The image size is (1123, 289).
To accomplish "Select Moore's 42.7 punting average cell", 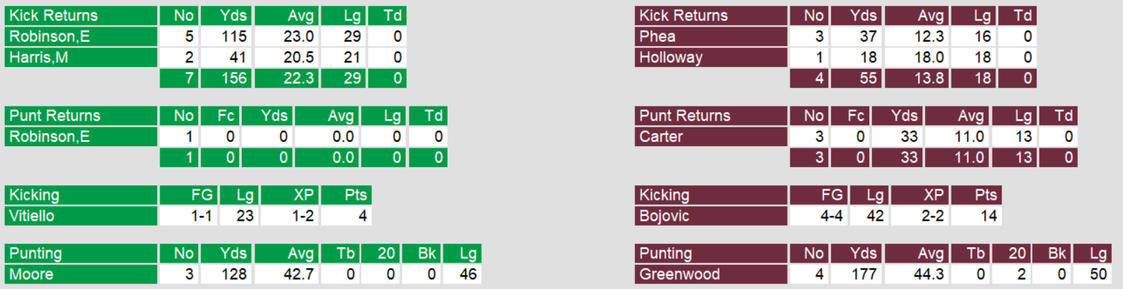I will 298,274.
